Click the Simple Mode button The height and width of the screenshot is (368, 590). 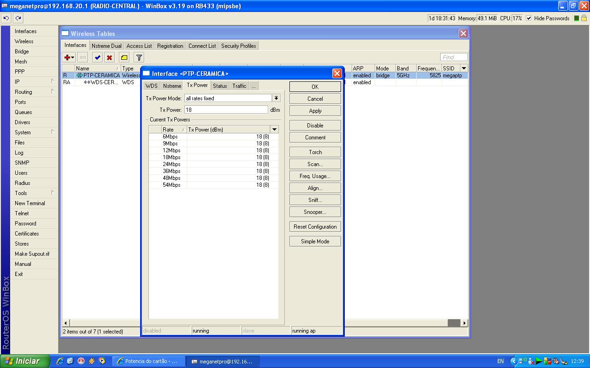pyautogui.click(x=315, y=241)
